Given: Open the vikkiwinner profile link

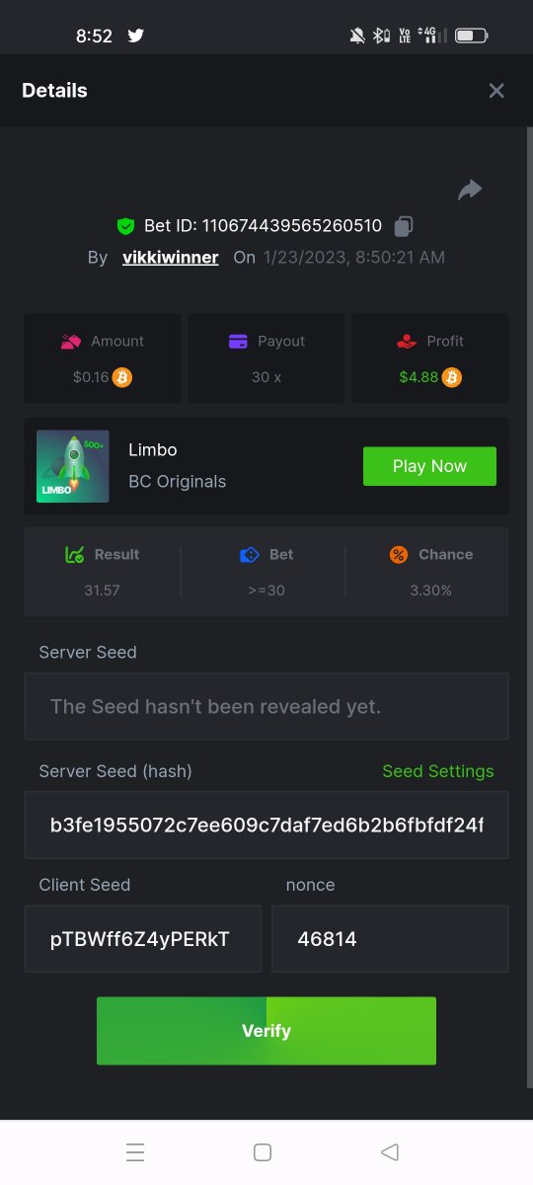Looking at the screenshot, I should [x=171, y=258].
